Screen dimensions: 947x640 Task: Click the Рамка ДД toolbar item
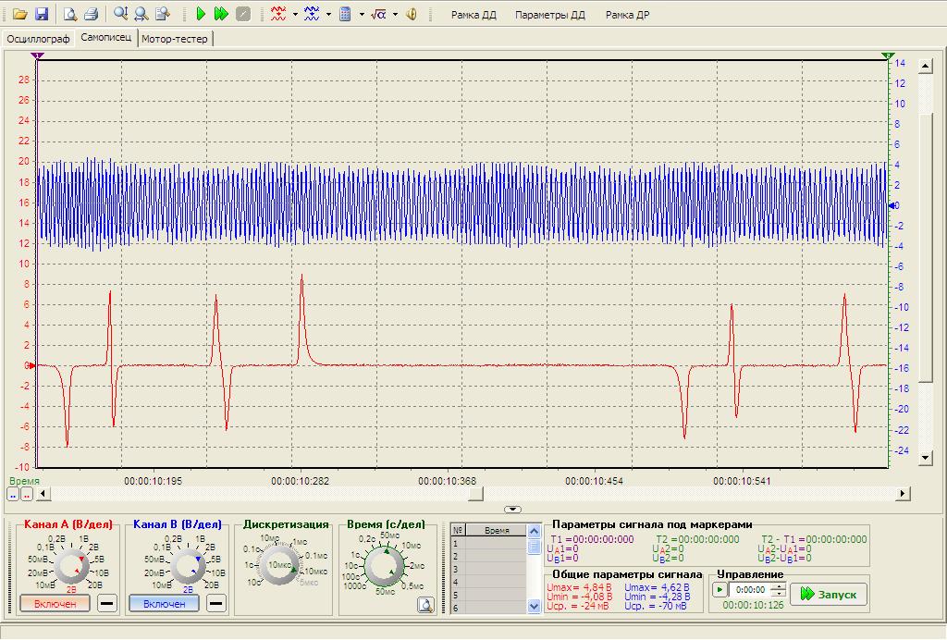[x=473, y=15]
